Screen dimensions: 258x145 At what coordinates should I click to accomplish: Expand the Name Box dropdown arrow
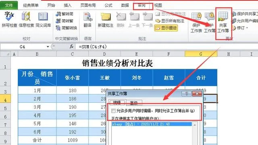point(48,47)
